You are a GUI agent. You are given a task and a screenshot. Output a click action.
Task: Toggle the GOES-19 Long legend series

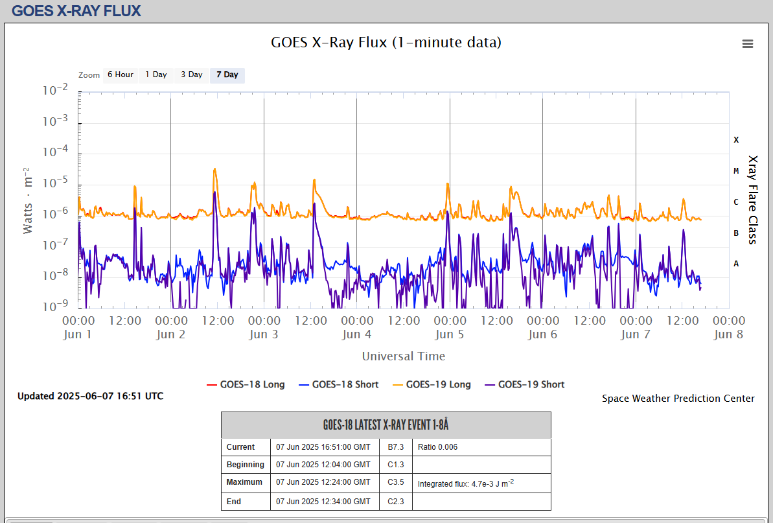(432, 384)
